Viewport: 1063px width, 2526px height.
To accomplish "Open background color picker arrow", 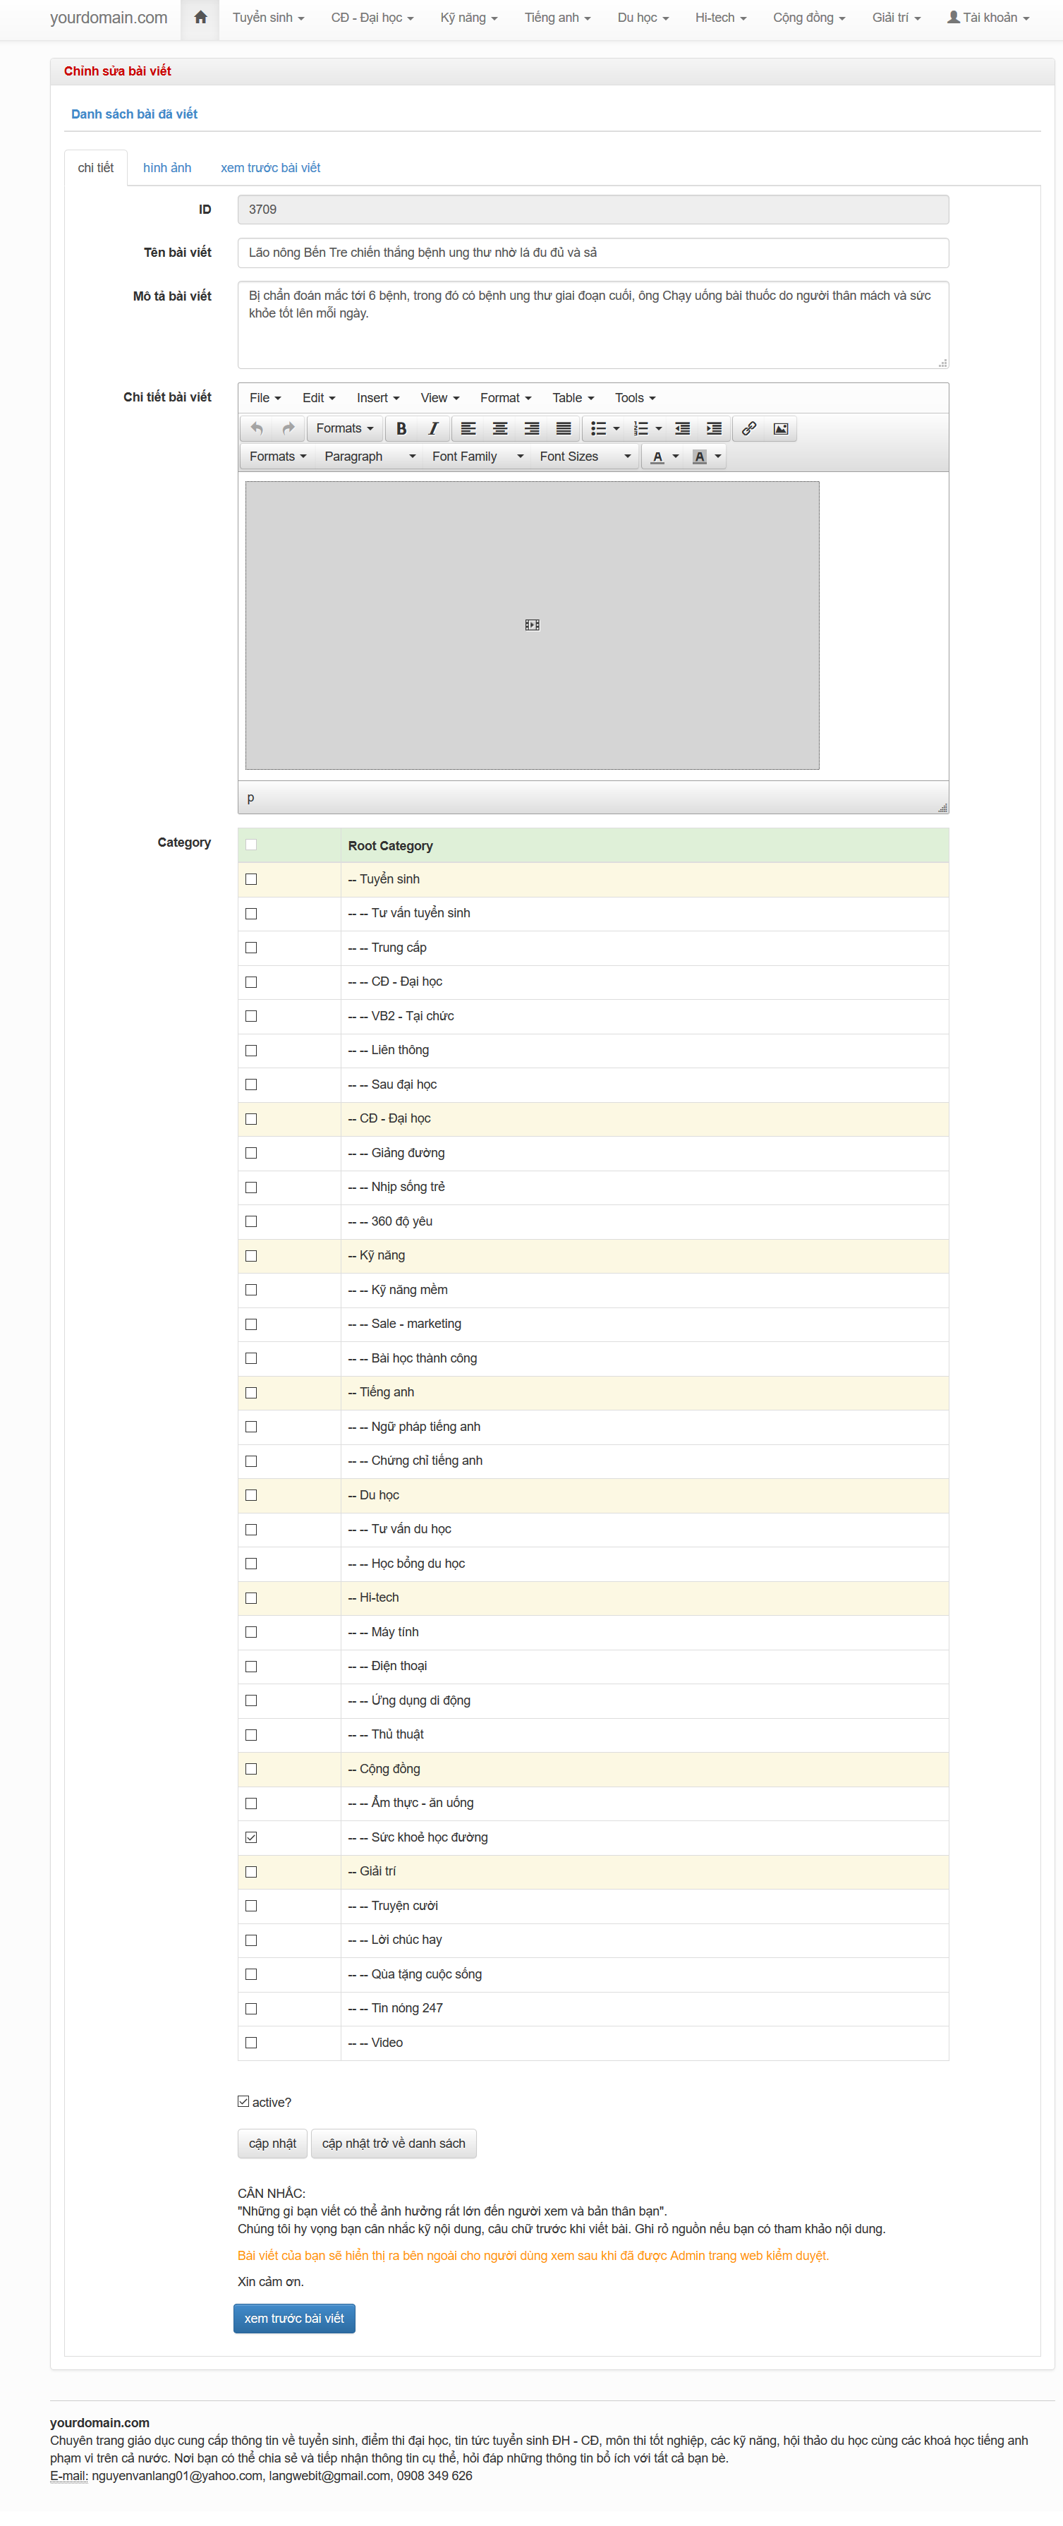I will click(x=718, y=457).
